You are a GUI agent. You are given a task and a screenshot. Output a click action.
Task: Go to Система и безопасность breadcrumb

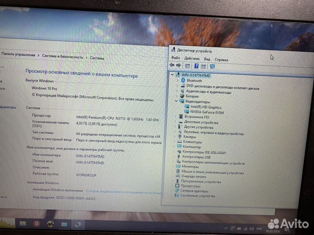coord(62,56)
